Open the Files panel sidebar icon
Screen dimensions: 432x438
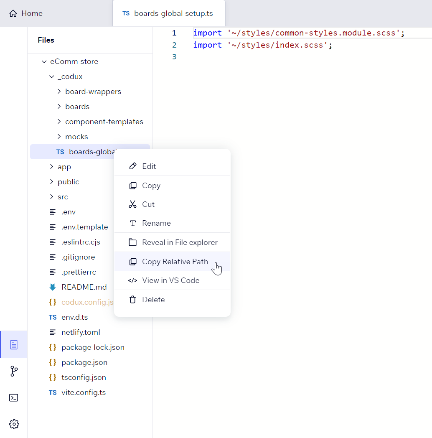pyautogui.click(x=14, y=344)
